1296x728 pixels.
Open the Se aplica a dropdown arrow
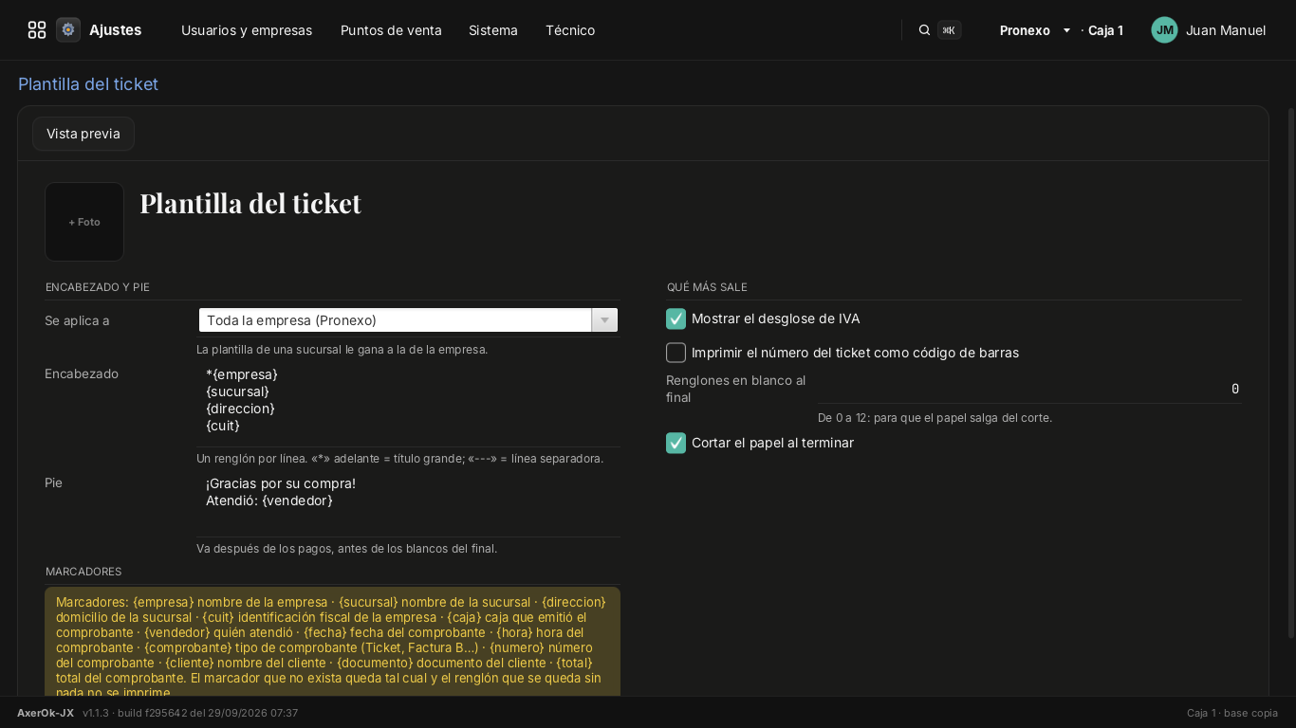click(x=604, y=320)
